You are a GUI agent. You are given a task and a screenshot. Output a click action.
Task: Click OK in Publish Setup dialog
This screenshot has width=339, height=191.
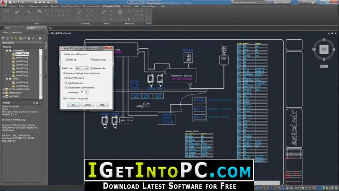pyautogui.click(x=73, y=105)
